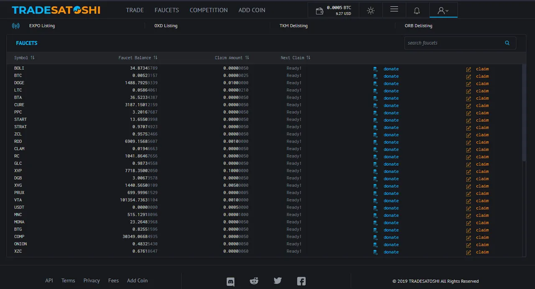Sort table by Faucet Balance
This screenshot has height=289, width=535.
[138, 58]
